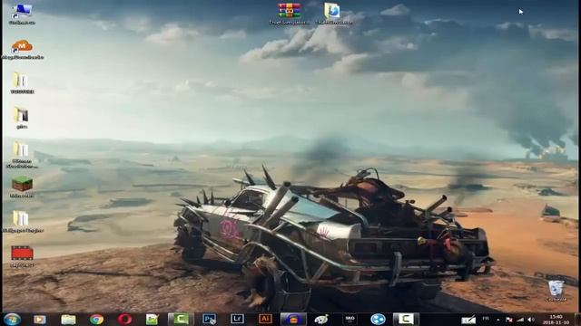Open the network connection tray icon

pos(520,320)
